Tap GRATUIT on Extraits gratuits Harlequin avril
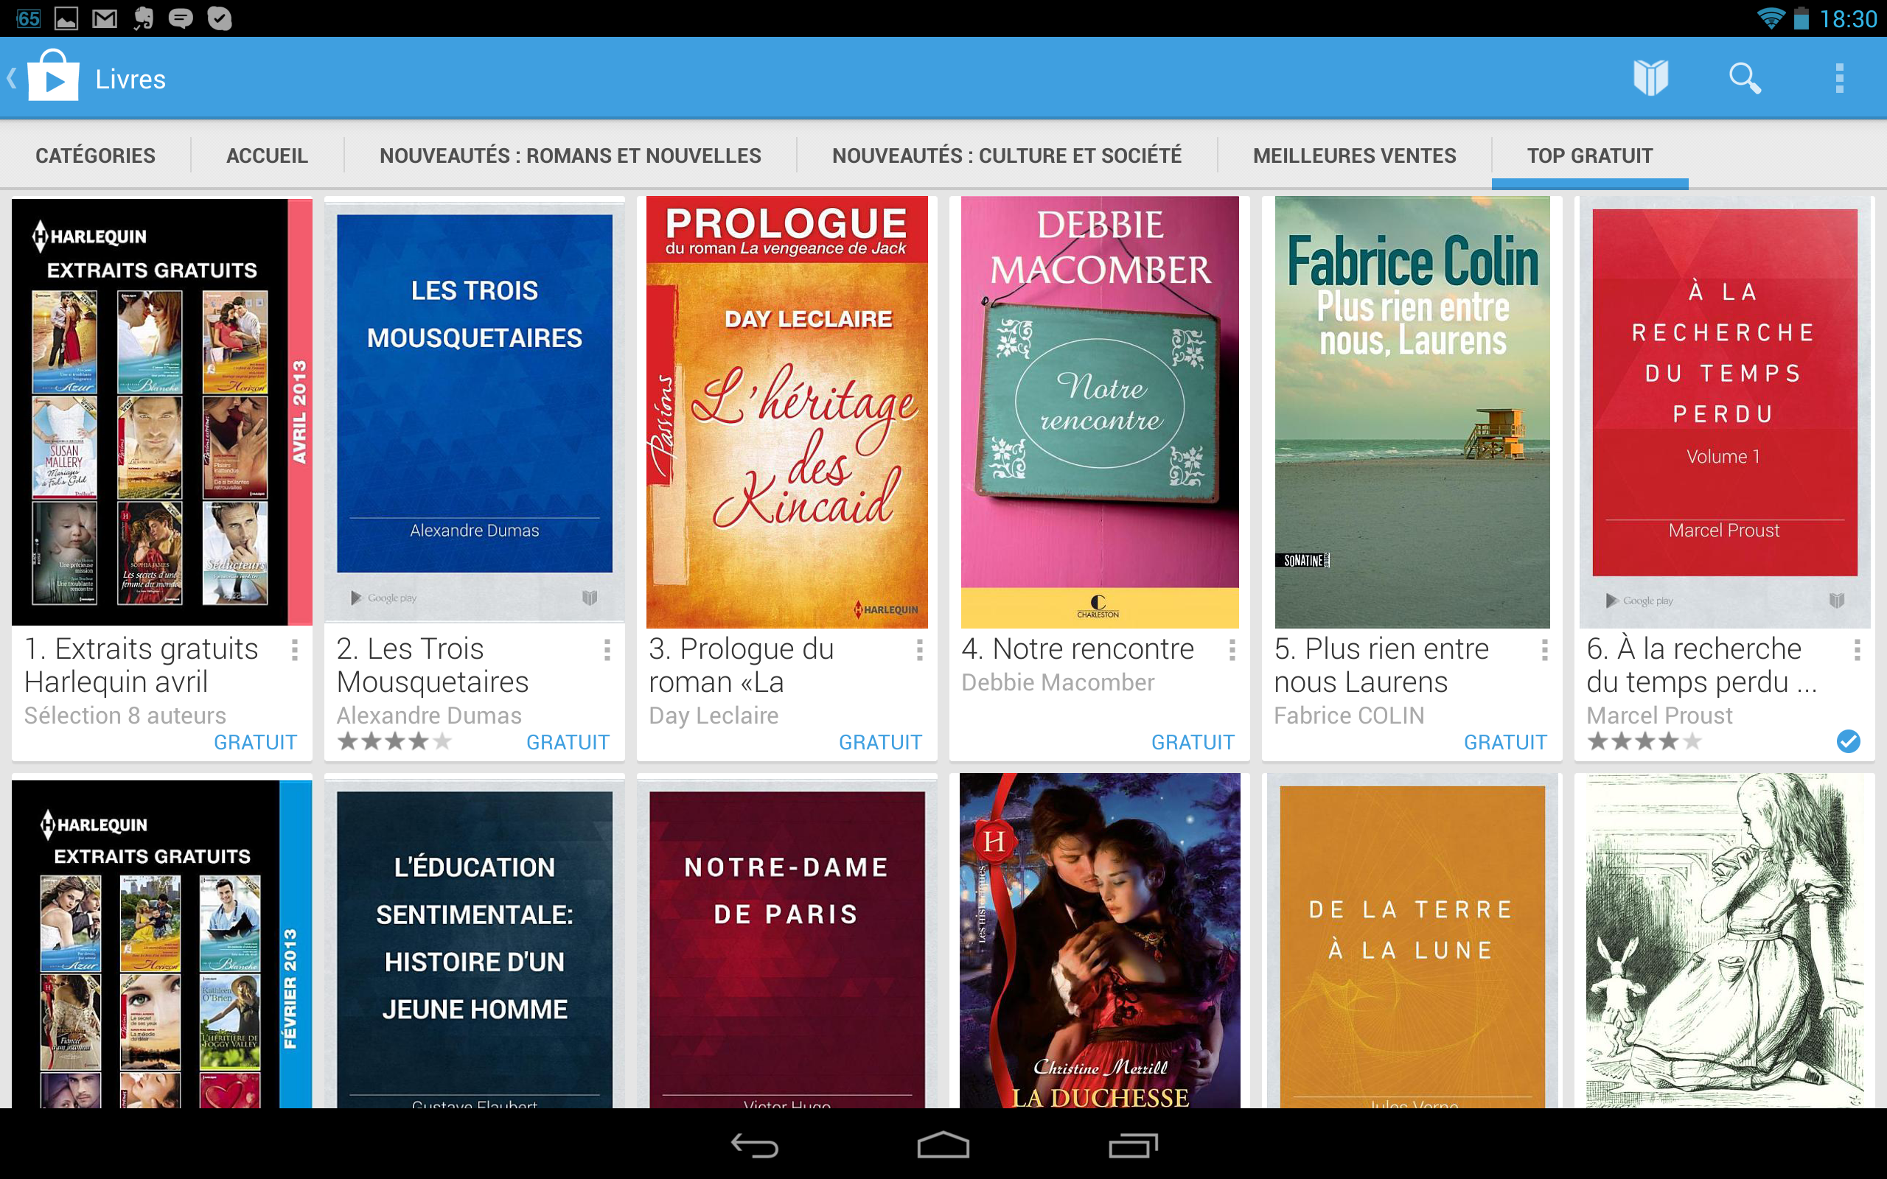This screenshot has height=1179, width=1887. pos(256,742)
